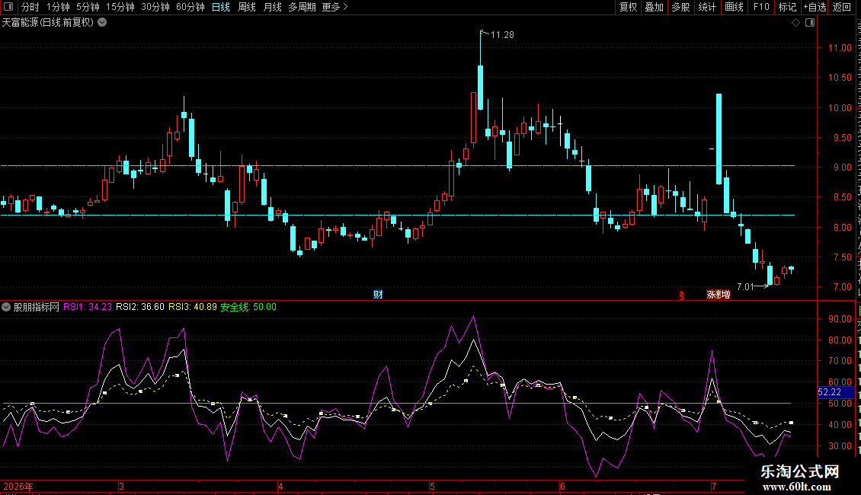This screenshot has height=495, width=861.
Task: Open the 复权 adjustment menu
Action: point(628,7)
